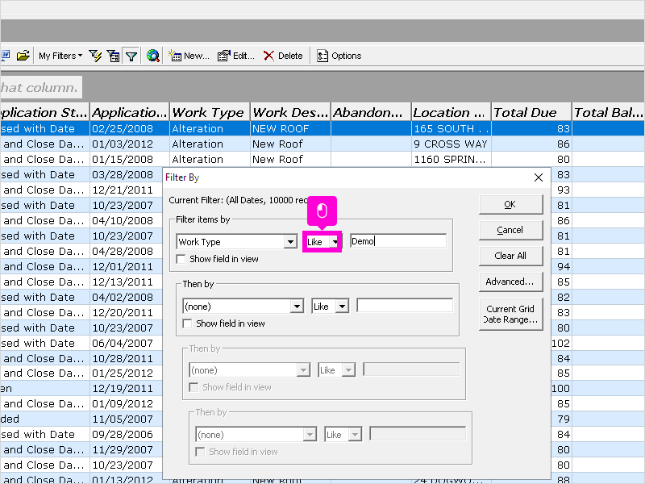Image resolution: width=645 pixels, height=484 pixels.
Task: Click the globe search magnifier icon
Action: point(153,56)
